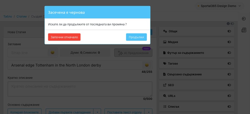Image resolution: width=250 pixels, height=114 pixels.
Task: Toggle the Футър за съдържанието switch
Action: [x=229, y=53]
